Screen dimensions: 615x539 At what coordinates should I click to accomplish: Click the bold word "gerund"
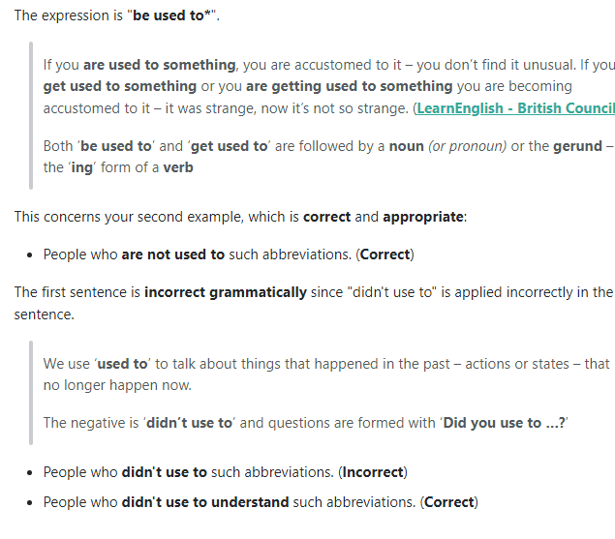(x=577, y=146)
